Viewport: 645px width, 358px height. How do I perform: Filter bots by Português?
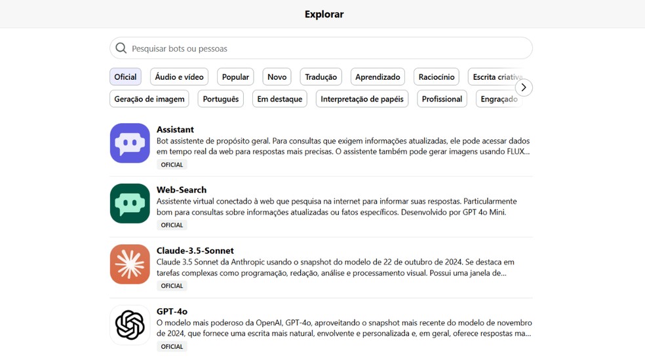point(221,99)
